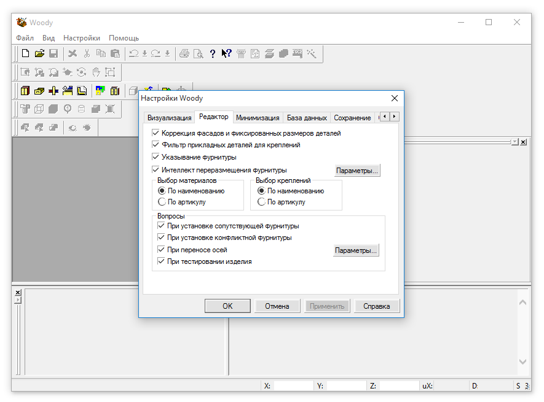
Task: Close the right side panel
Action: click(523, 142)
